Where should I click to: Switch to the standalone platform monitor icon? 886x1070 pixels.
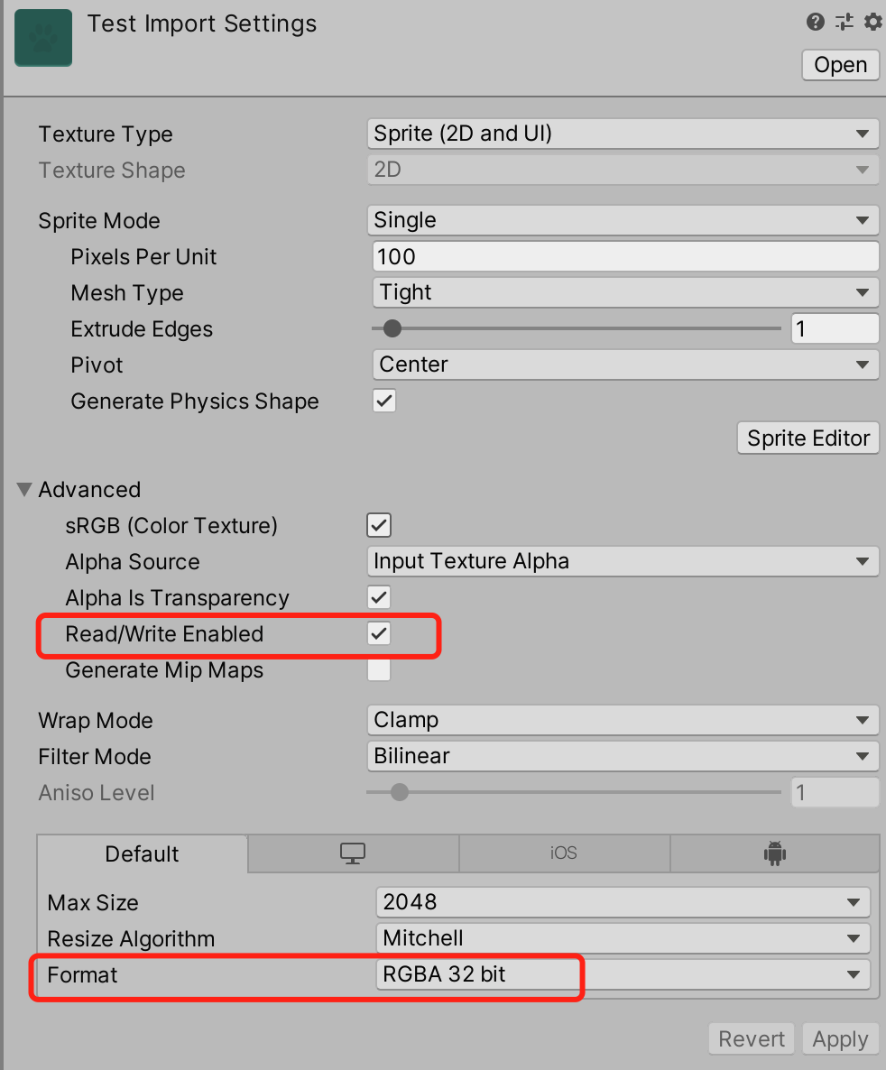(x=353, y=853)
